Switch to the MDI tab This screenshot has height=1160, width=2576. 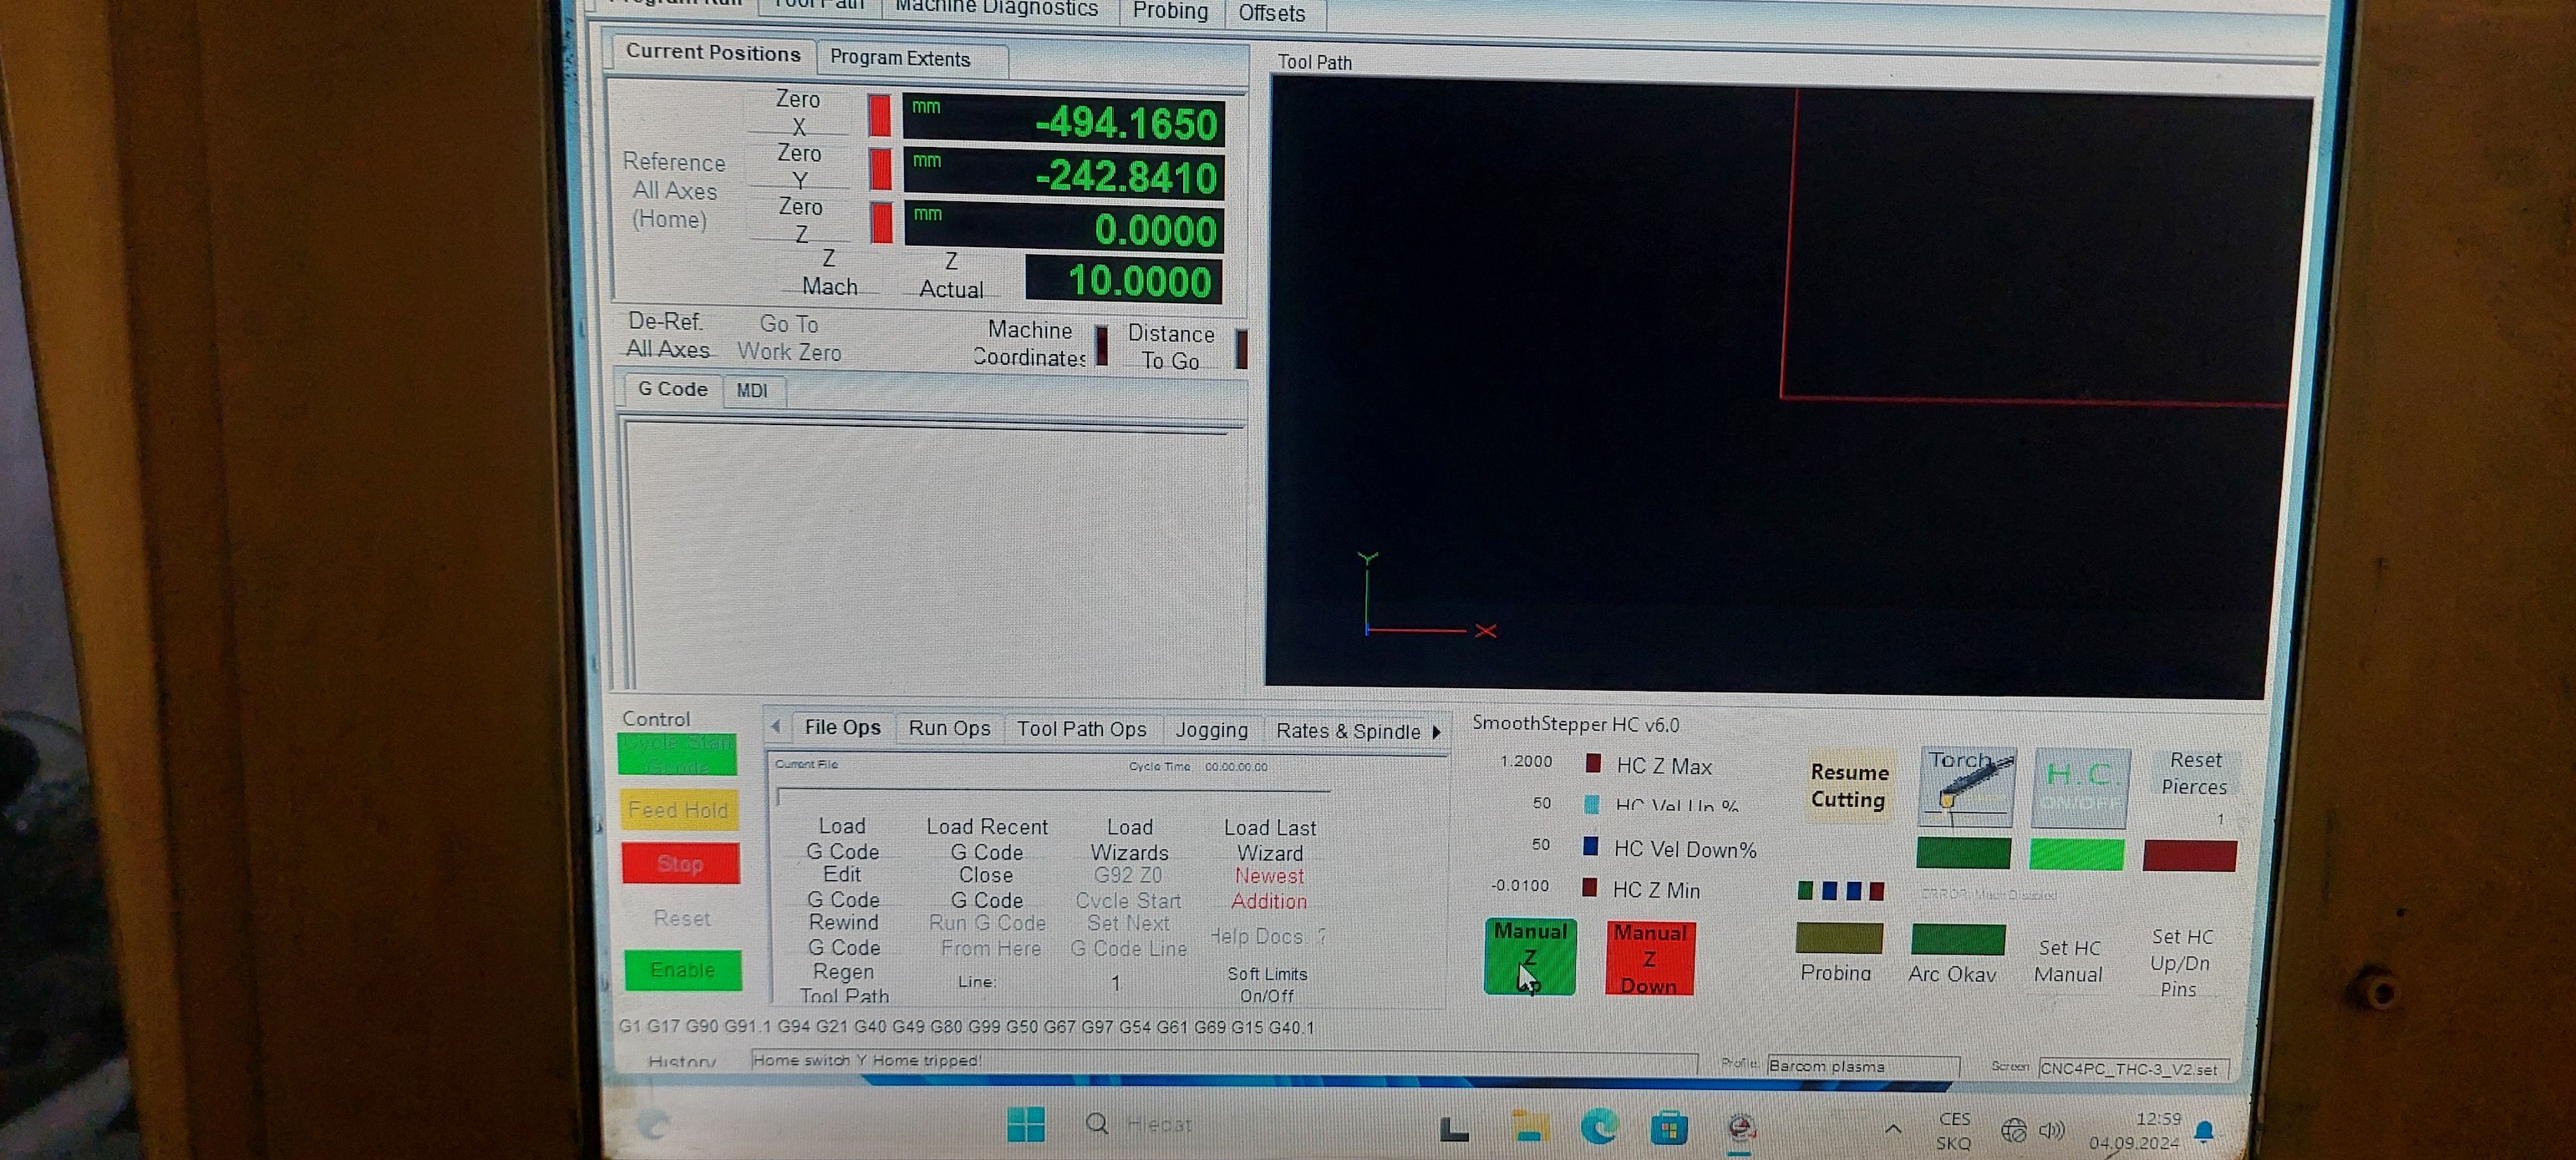pyautogui.click(x=752, y=391)
